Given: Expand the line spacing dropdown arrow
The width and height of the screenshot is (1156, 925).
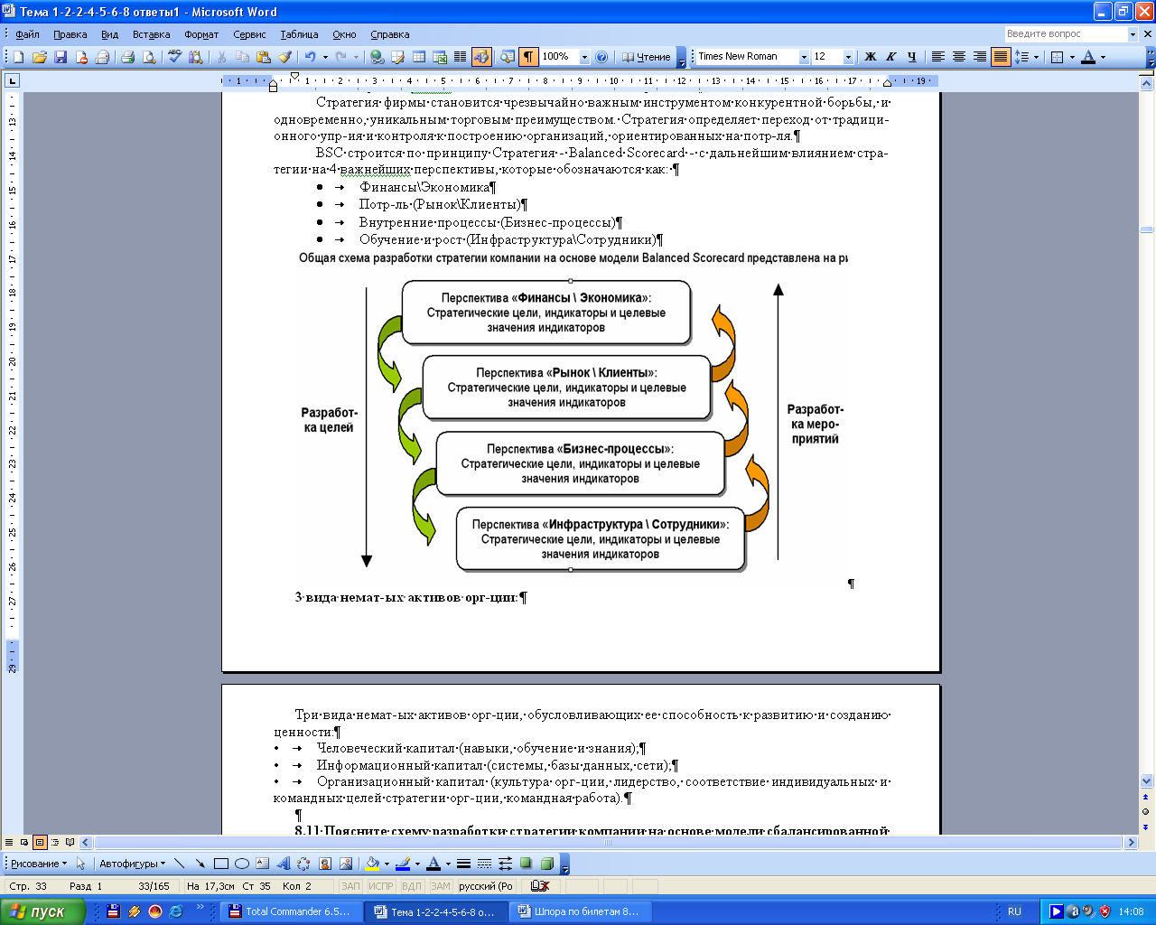Looking at the screenshot, I should (x=1036, y=57).
